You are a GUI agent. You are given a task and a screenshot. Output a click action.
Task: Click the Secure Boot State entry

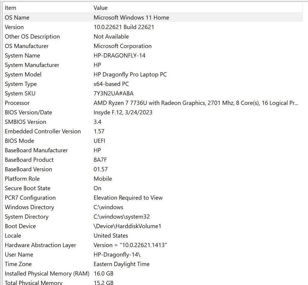[x=28, y=188]
